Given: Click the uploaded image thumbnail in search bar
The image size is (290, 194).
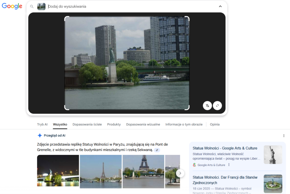Looking at the screenshot, I should [41, 6].
